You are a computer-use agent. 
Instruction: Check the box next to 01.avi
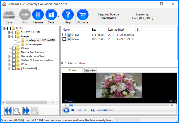(x=64, y=35)
